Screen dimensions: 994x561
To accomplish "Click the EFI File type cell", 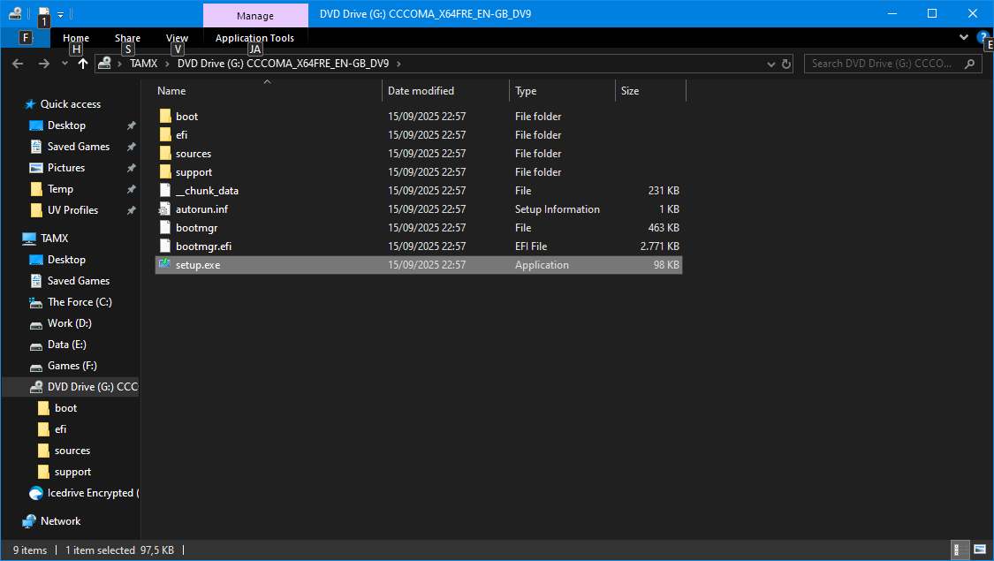I will pos(531,246).
